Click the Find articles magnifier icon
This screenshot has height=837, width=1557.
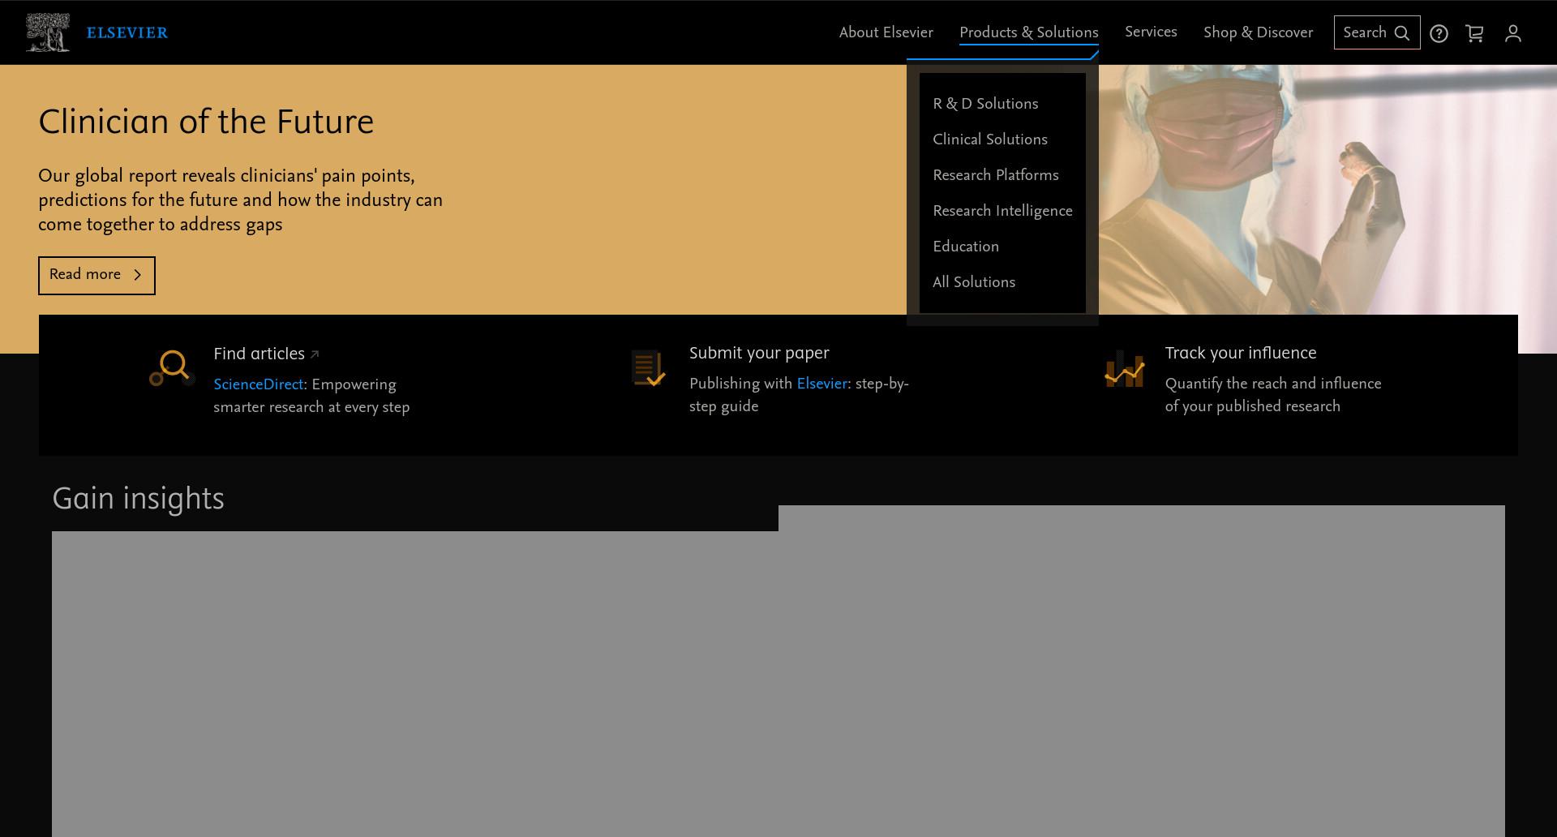[x=171, y=368]
